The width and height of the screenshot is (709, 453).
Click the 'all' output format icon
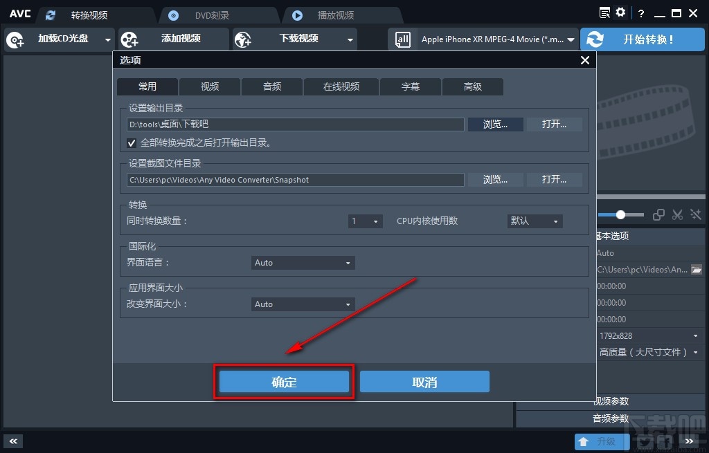402,39
